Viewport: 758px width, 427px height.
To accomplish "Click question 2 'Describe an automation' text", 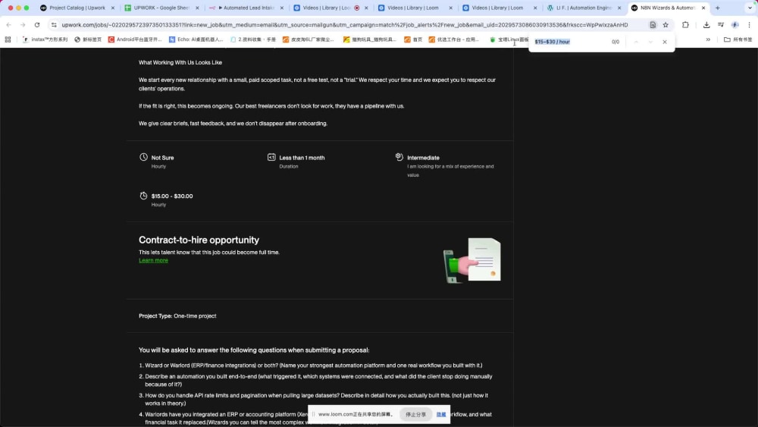I will click(x=318, y=380).
